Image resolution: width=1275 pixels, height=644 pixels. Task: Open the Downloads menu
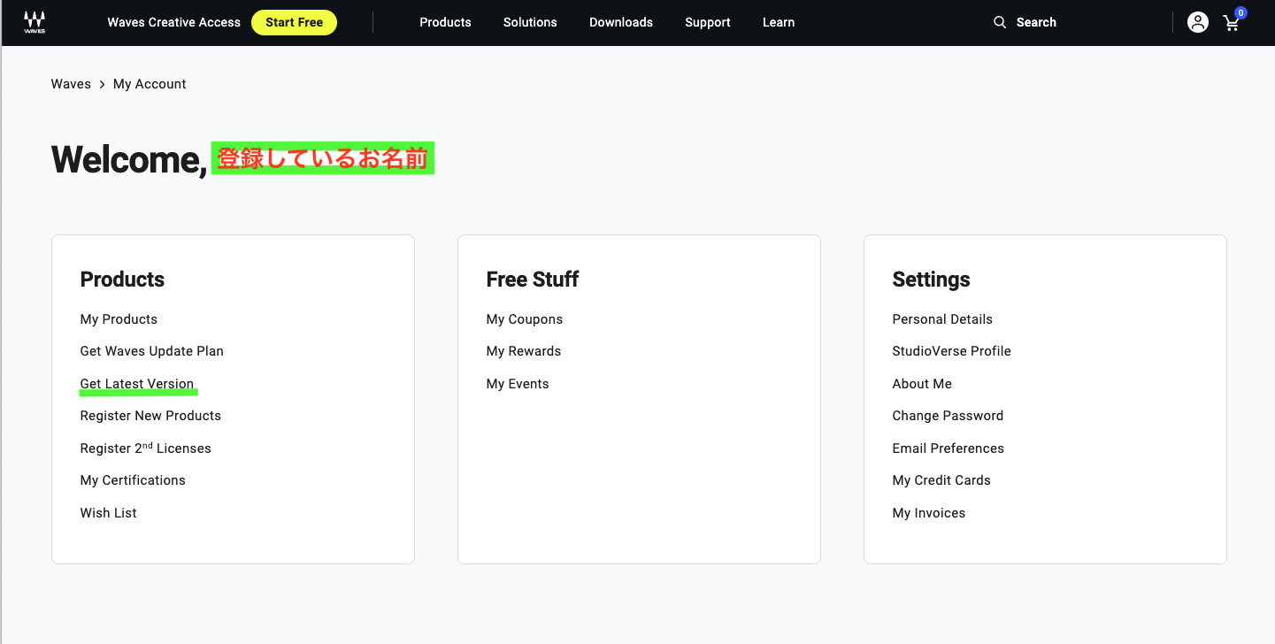(x=621, y=22)
